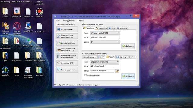Open Текущее меню view
Viewport: 193px width, 108px height.
pos(67,29)
